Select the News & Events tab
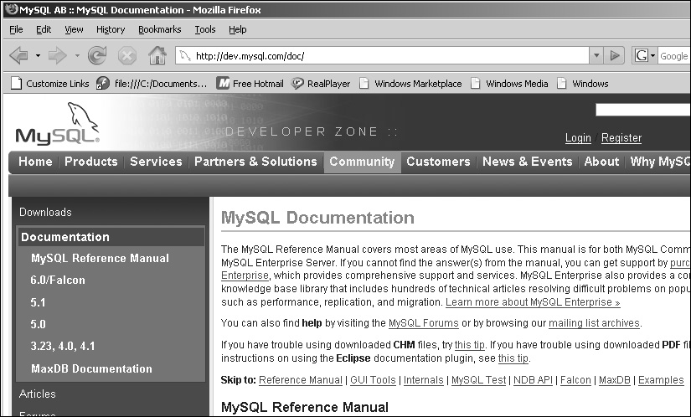The image size is (691, 417). pyautogui.click(x=528, y=162)
